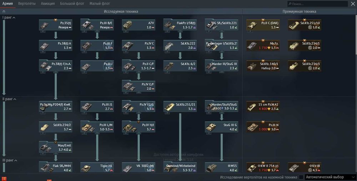The width and height of the screenshot is (357, 181).
Task: Open the Авиация tab
Action: click(x=48, y=4)
